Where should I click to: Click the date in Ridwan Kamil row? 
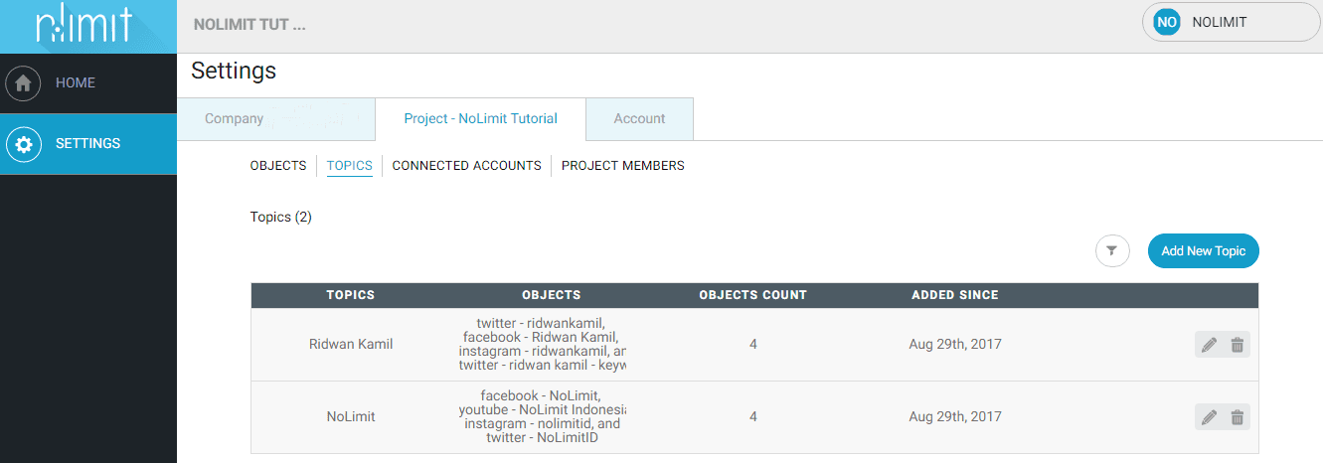(955, 345)
